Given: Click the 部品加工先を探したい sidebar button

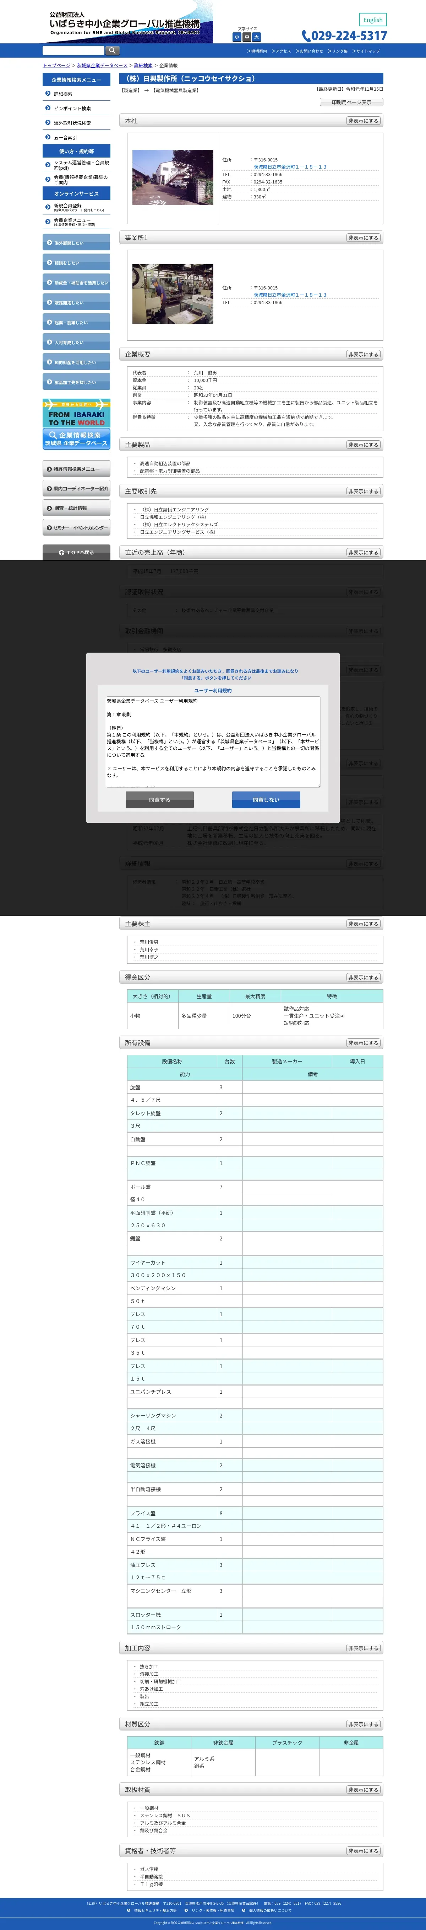Looking at the screenshot, I should (x=76, y=382).
